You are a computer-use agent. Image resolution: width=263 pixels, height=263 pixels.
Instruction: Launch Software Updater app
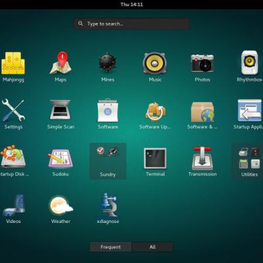click(x=155, y=111)
